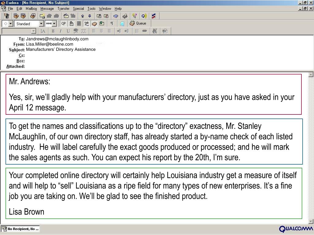Toggle Tabs in Body option
Viewport: 314px width, 235px height.
86,23
